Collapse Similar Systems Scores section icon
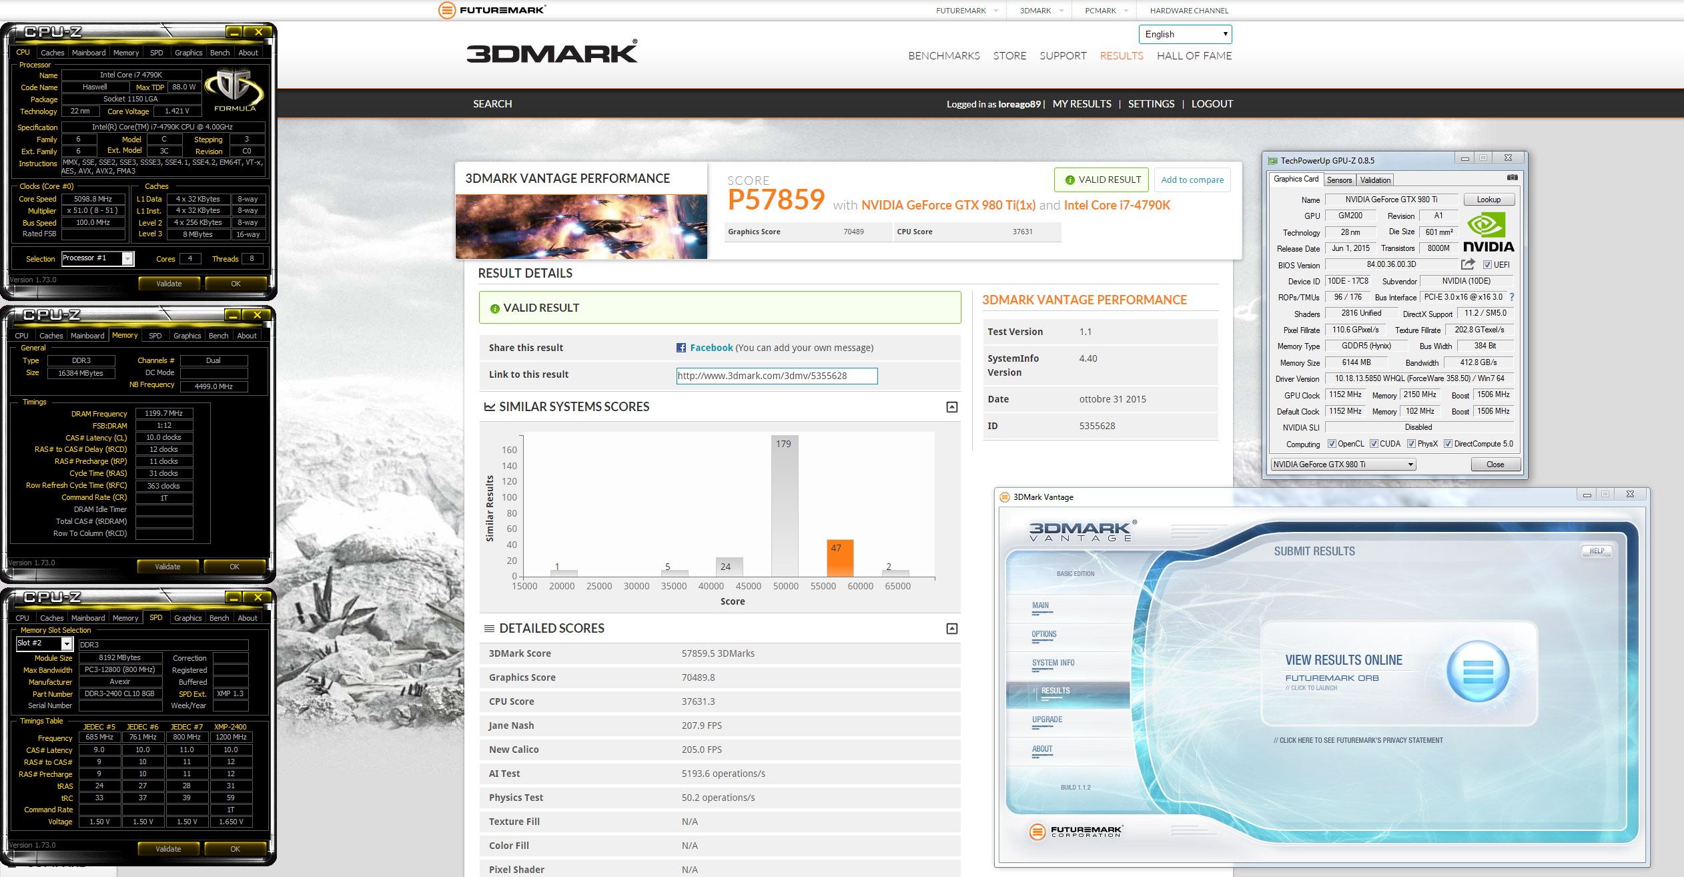The image size is (1684, 877). click(x=952, y=407)
